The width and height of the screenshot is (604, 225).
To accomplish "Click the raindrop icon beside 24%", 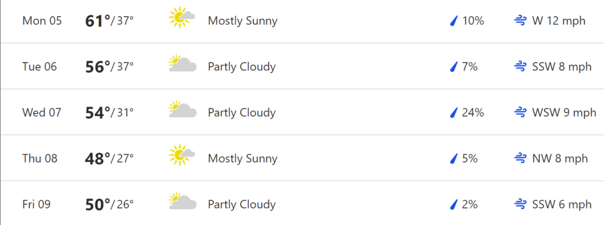I will click(454, 113).
